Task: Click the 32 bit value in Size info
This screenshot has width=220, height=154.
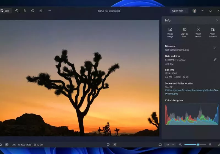Action: tap(185, 77)
